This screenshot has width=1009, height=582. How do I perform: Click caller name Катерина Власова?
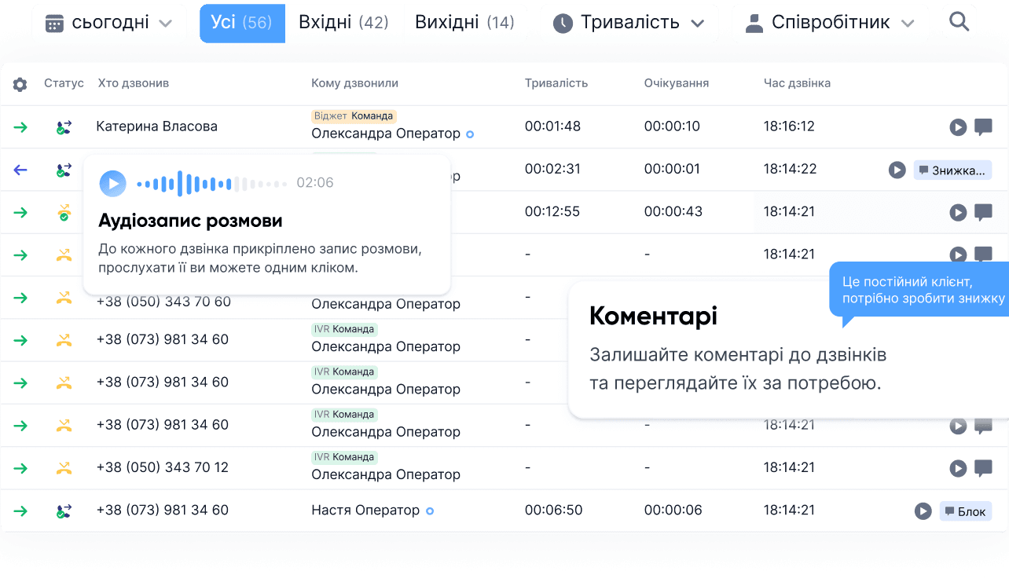[x=156, y=126]
